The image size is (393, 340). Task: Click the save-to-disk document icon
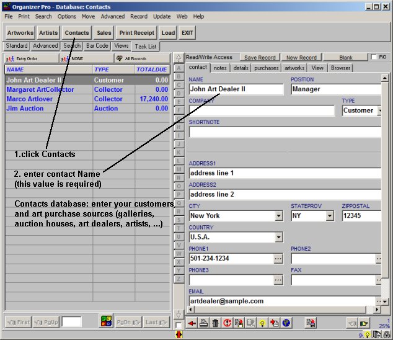click(x=311, y=323)
